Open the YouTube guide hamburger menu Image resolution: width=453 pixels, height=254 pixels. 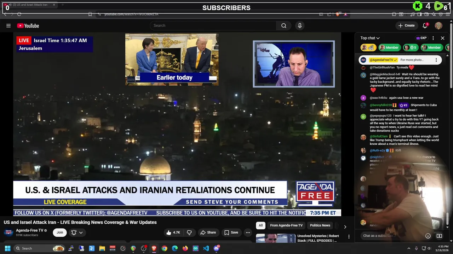pyautogui.click(x=8, y=25)
